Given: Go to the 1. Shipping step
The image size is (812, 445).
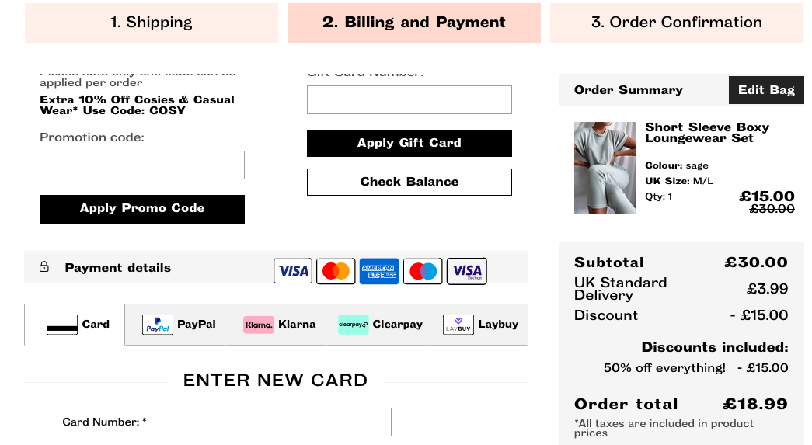Looking at the screenshot, I should 152,23.
